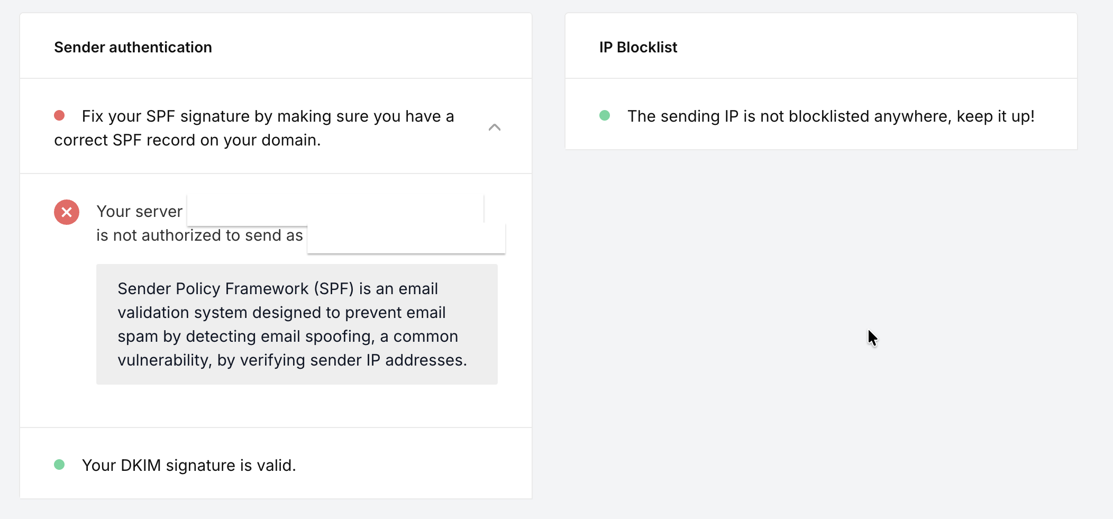Click "spam by detecting email spoofing" line

coord(287,336)
